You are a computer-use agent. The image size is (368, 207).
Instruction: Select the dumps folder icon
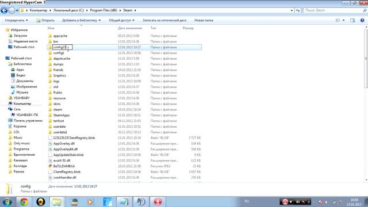coord(50,64)
